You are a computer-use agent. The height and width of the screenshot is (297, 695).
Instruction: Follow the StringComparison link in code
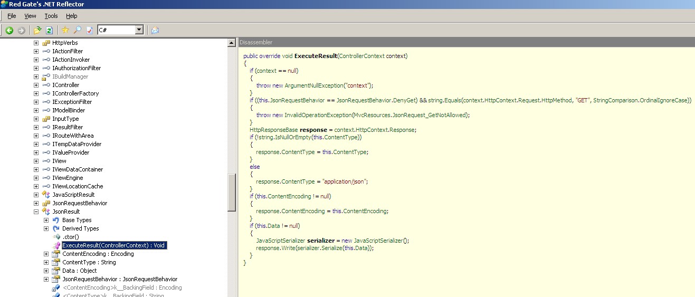[615, 100]
